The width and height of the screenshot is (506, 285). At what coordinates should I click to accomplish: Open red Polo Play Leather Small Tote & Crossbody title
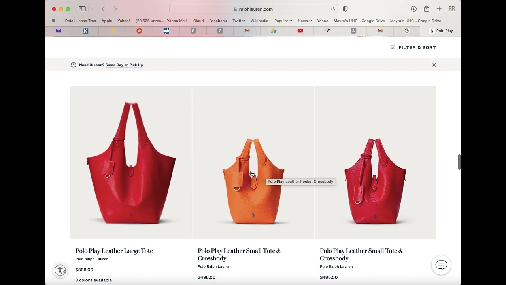click(361, 255)
